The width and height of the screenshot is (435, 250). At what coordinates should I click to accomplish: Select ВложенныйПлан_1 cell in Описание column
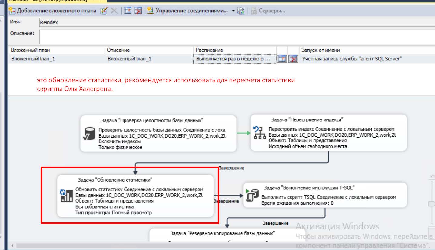[x=149, y=59]
